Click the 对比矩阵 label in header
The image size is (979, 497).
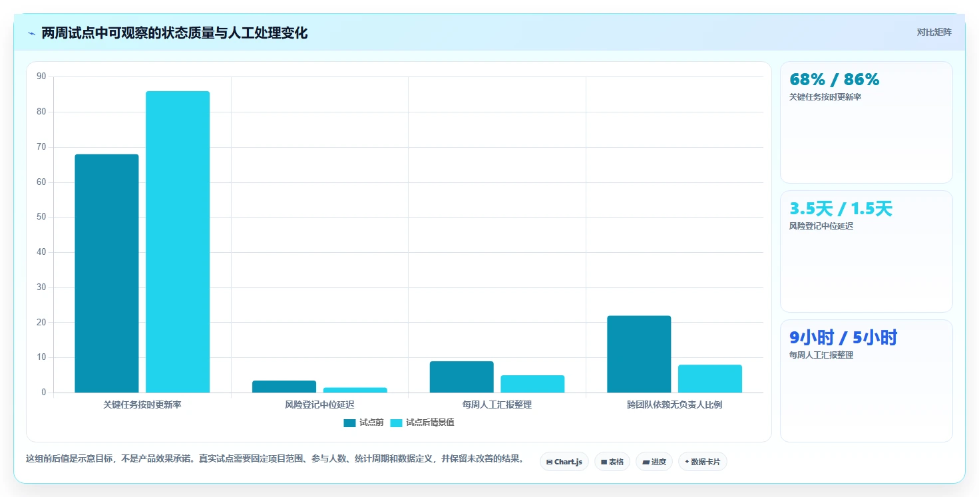coord(934,33)
